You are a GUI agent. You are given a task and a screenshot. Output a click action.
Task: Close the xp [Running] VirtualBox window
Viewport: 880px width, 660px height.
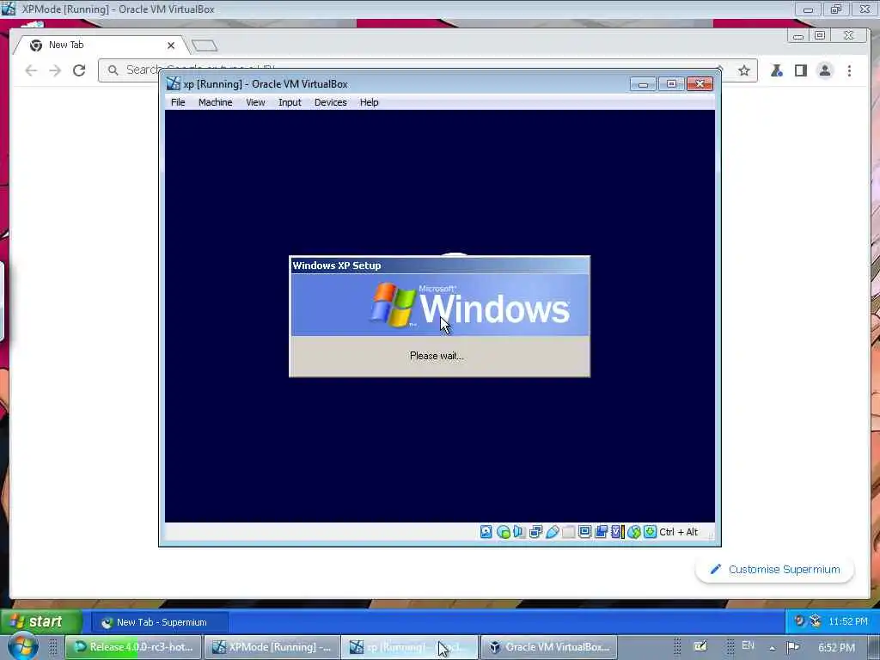pyautogui.click(x=700, y=84)
